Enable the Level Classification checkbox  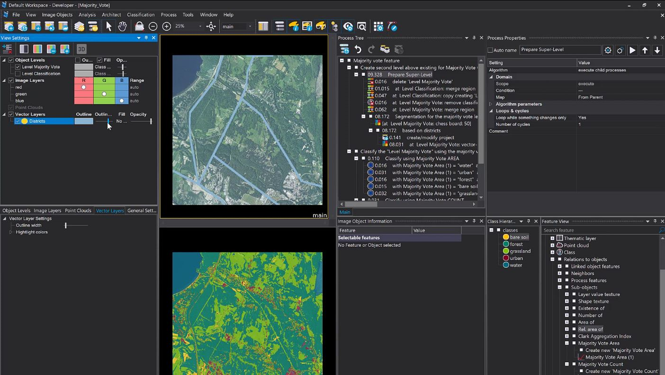[18, 73]
